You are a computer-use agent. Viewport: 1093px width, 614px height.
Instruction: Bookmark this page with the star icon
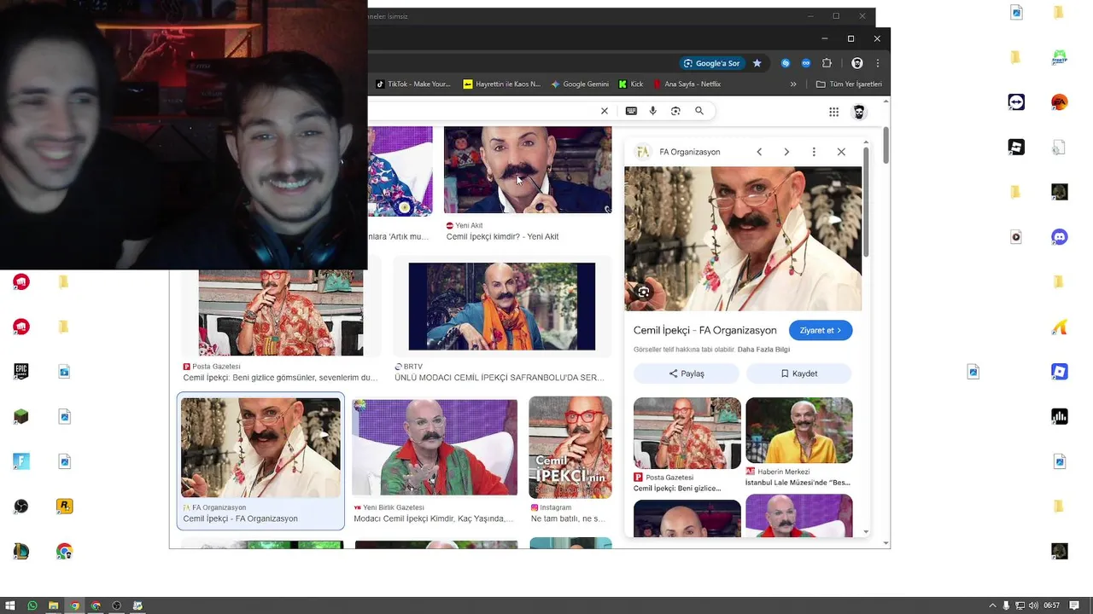click(x=757, y=63)
